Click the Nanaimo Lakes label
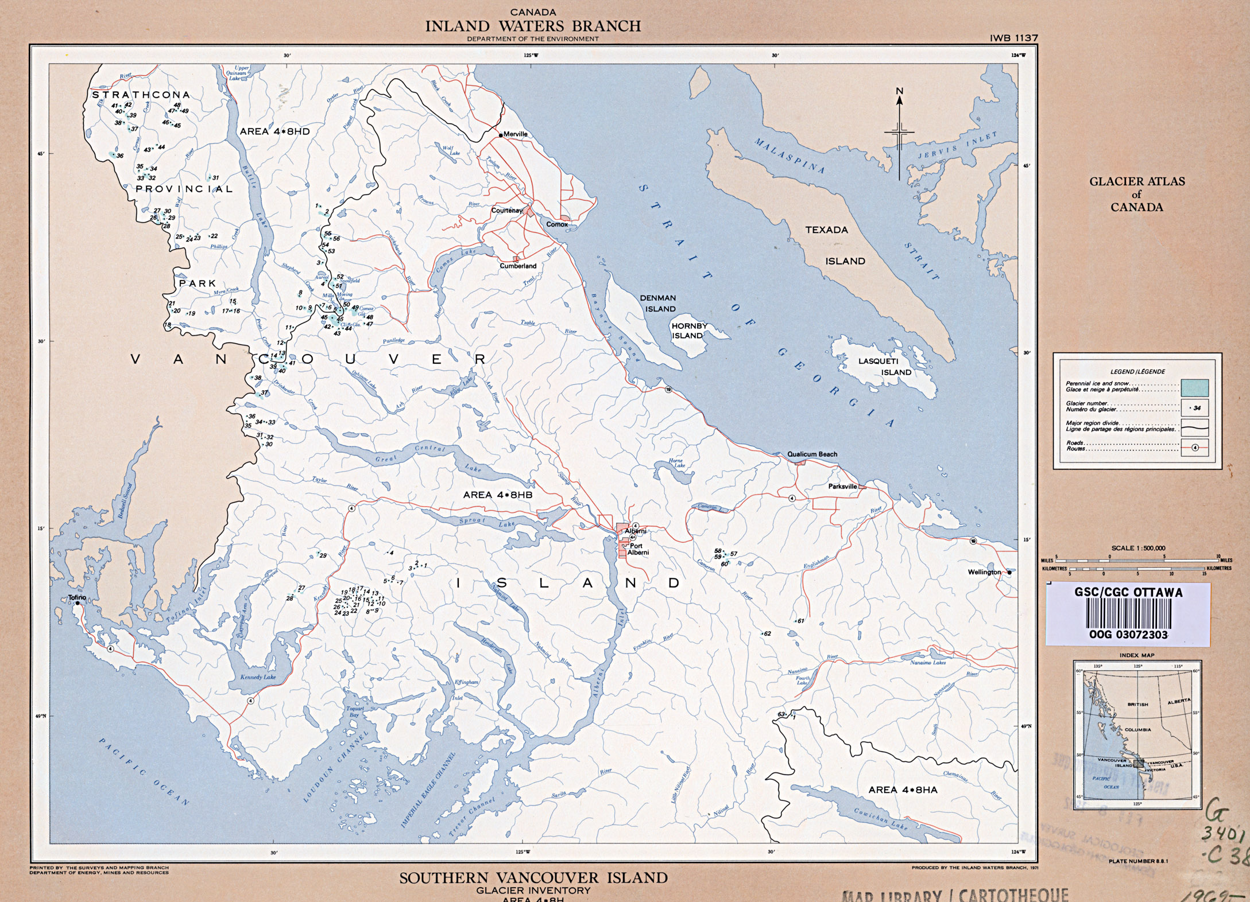This screenshot has height=902, width=1250. pyautogui.click(x=927, y=662)
